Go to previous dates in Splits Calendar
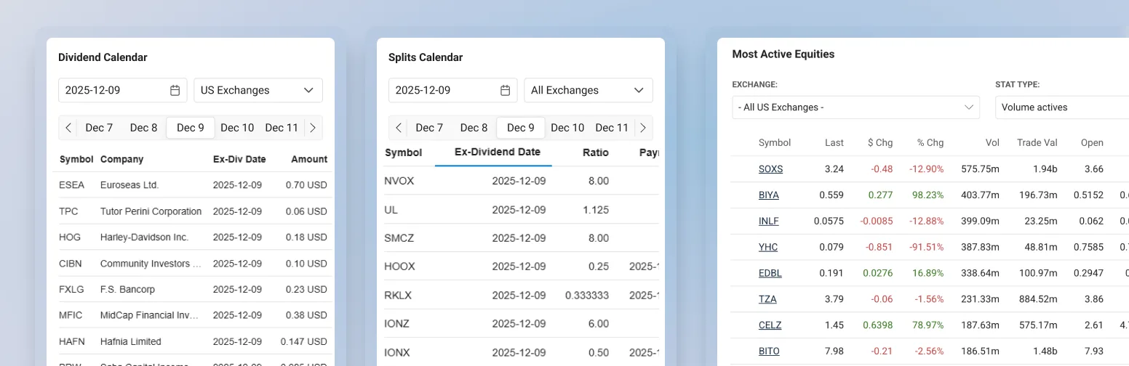 (x=399, y=128)
